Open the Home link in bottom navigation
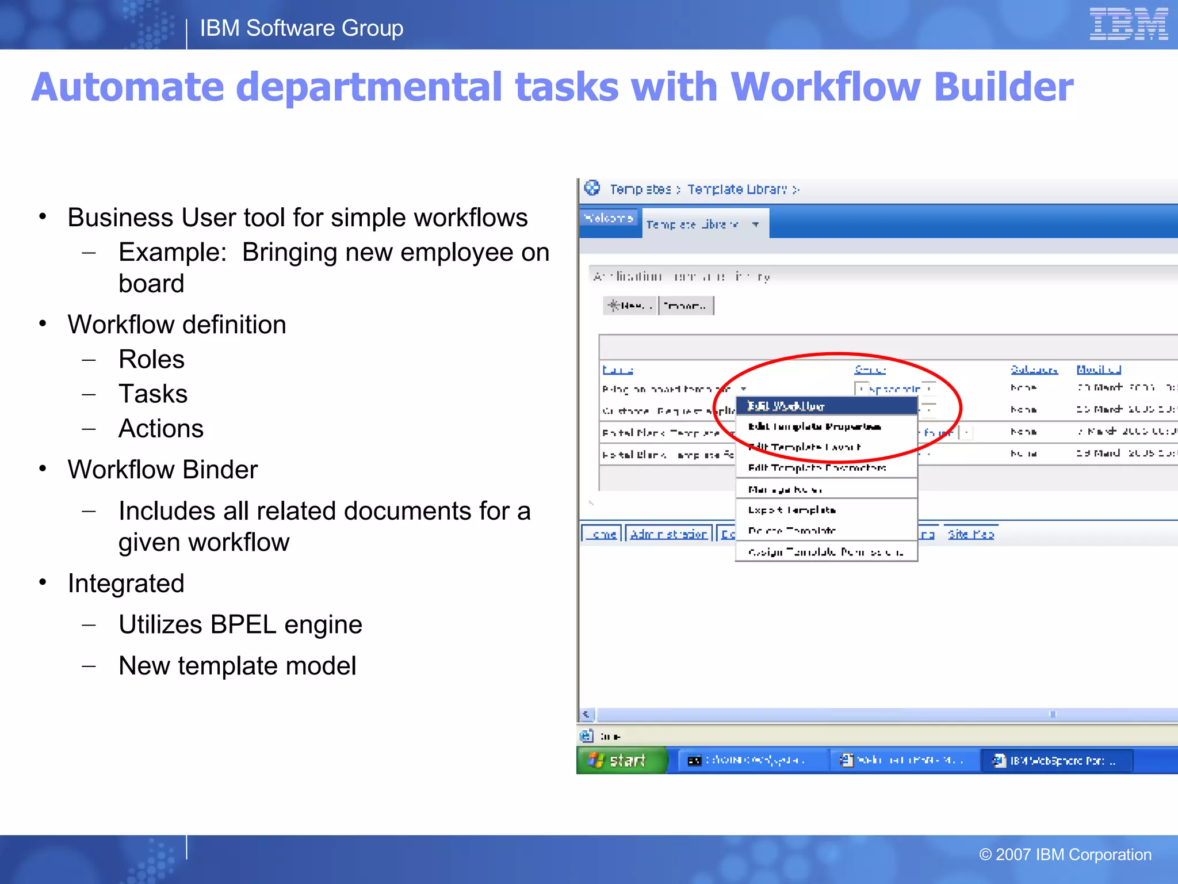 (x=602, y=534)
